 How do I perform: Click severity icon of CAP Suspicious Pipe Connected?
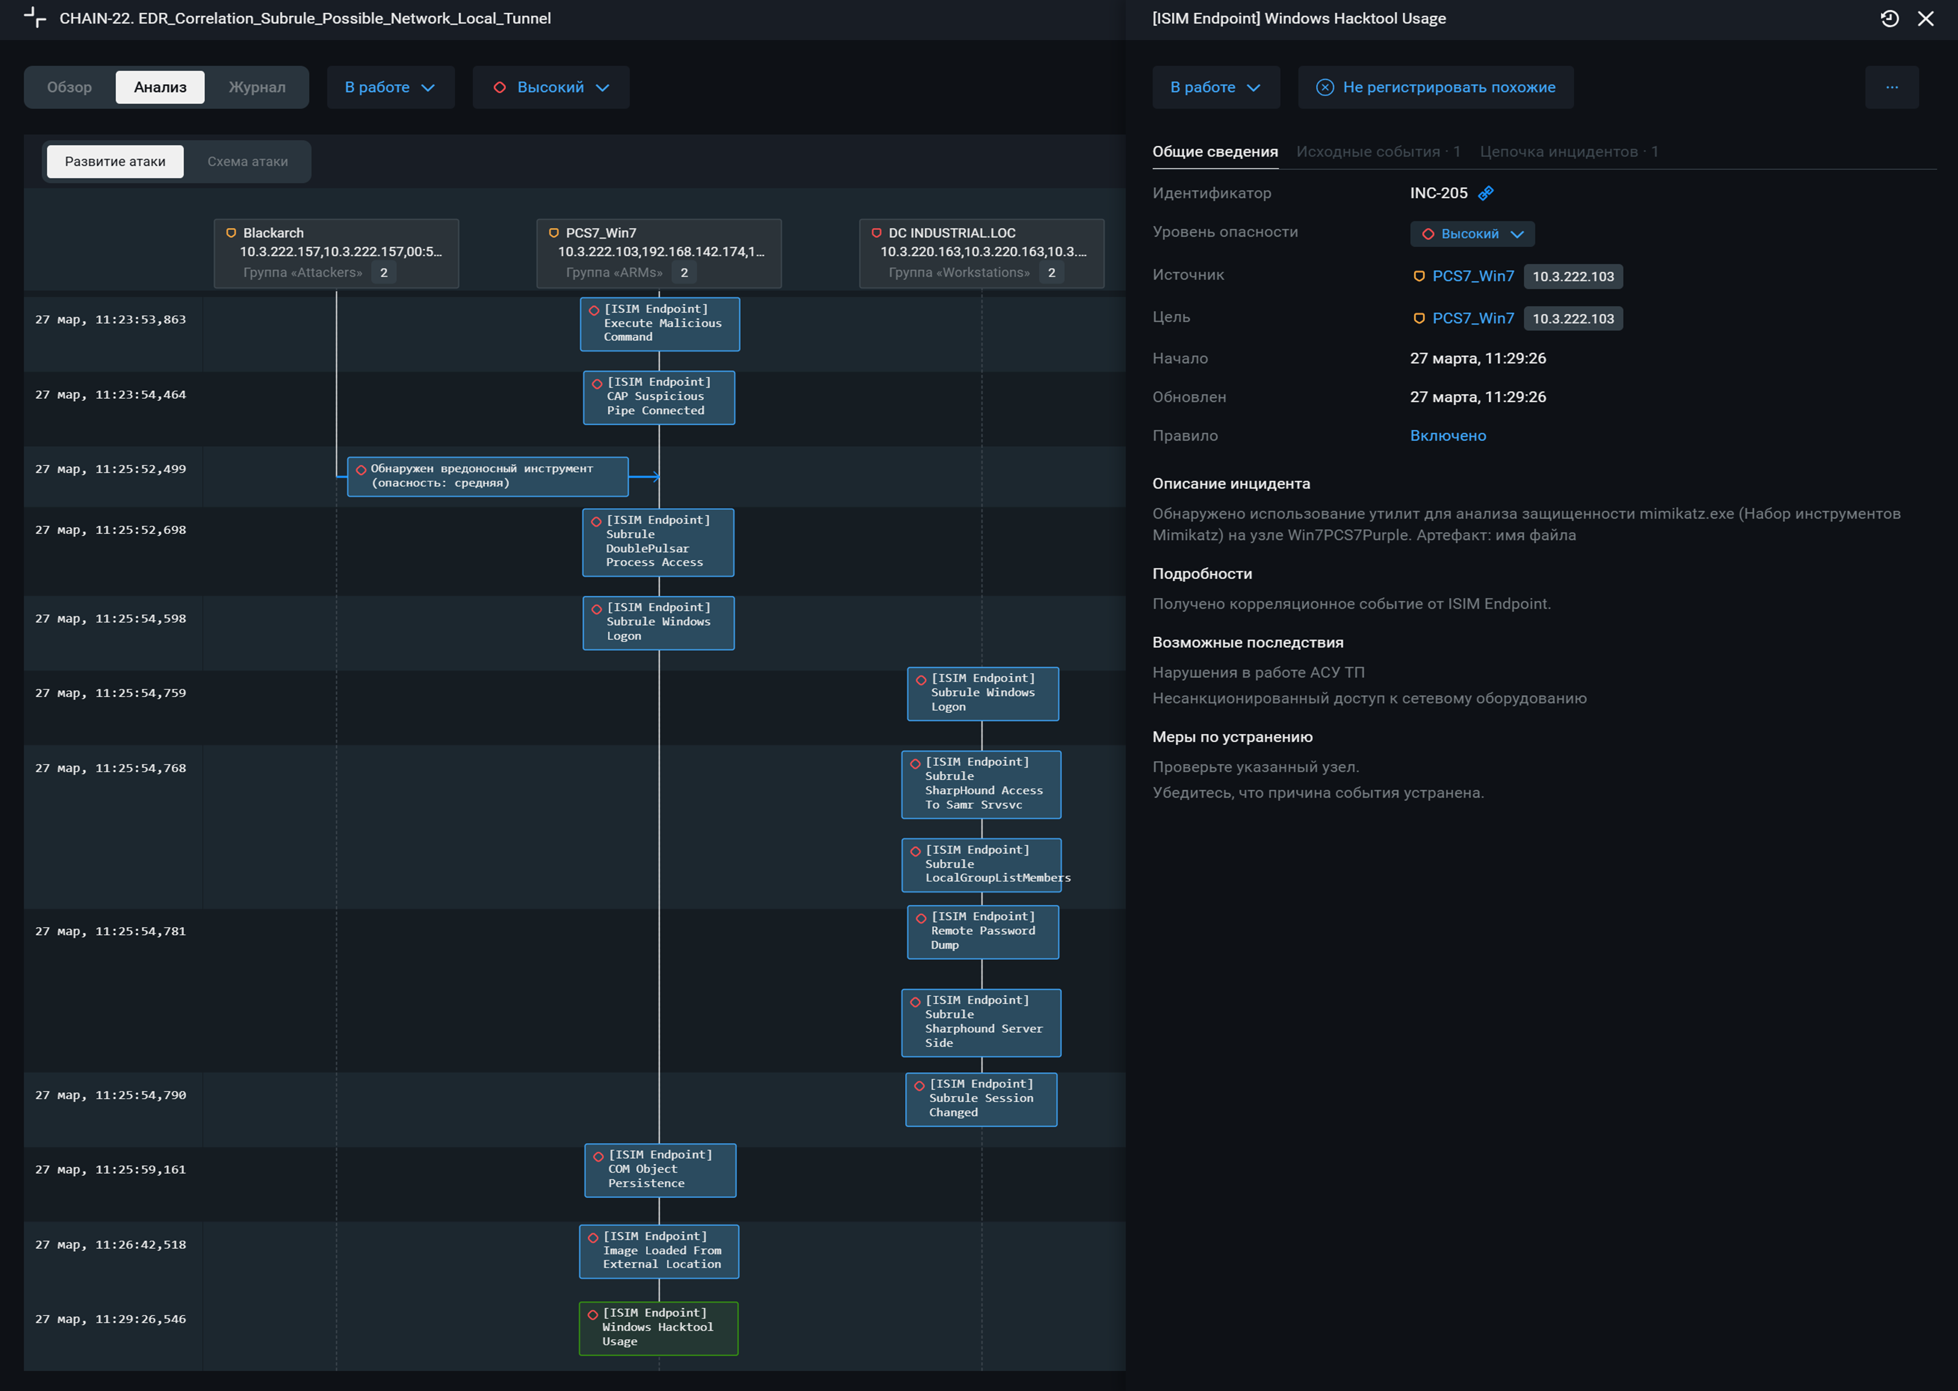pos(598,384)
